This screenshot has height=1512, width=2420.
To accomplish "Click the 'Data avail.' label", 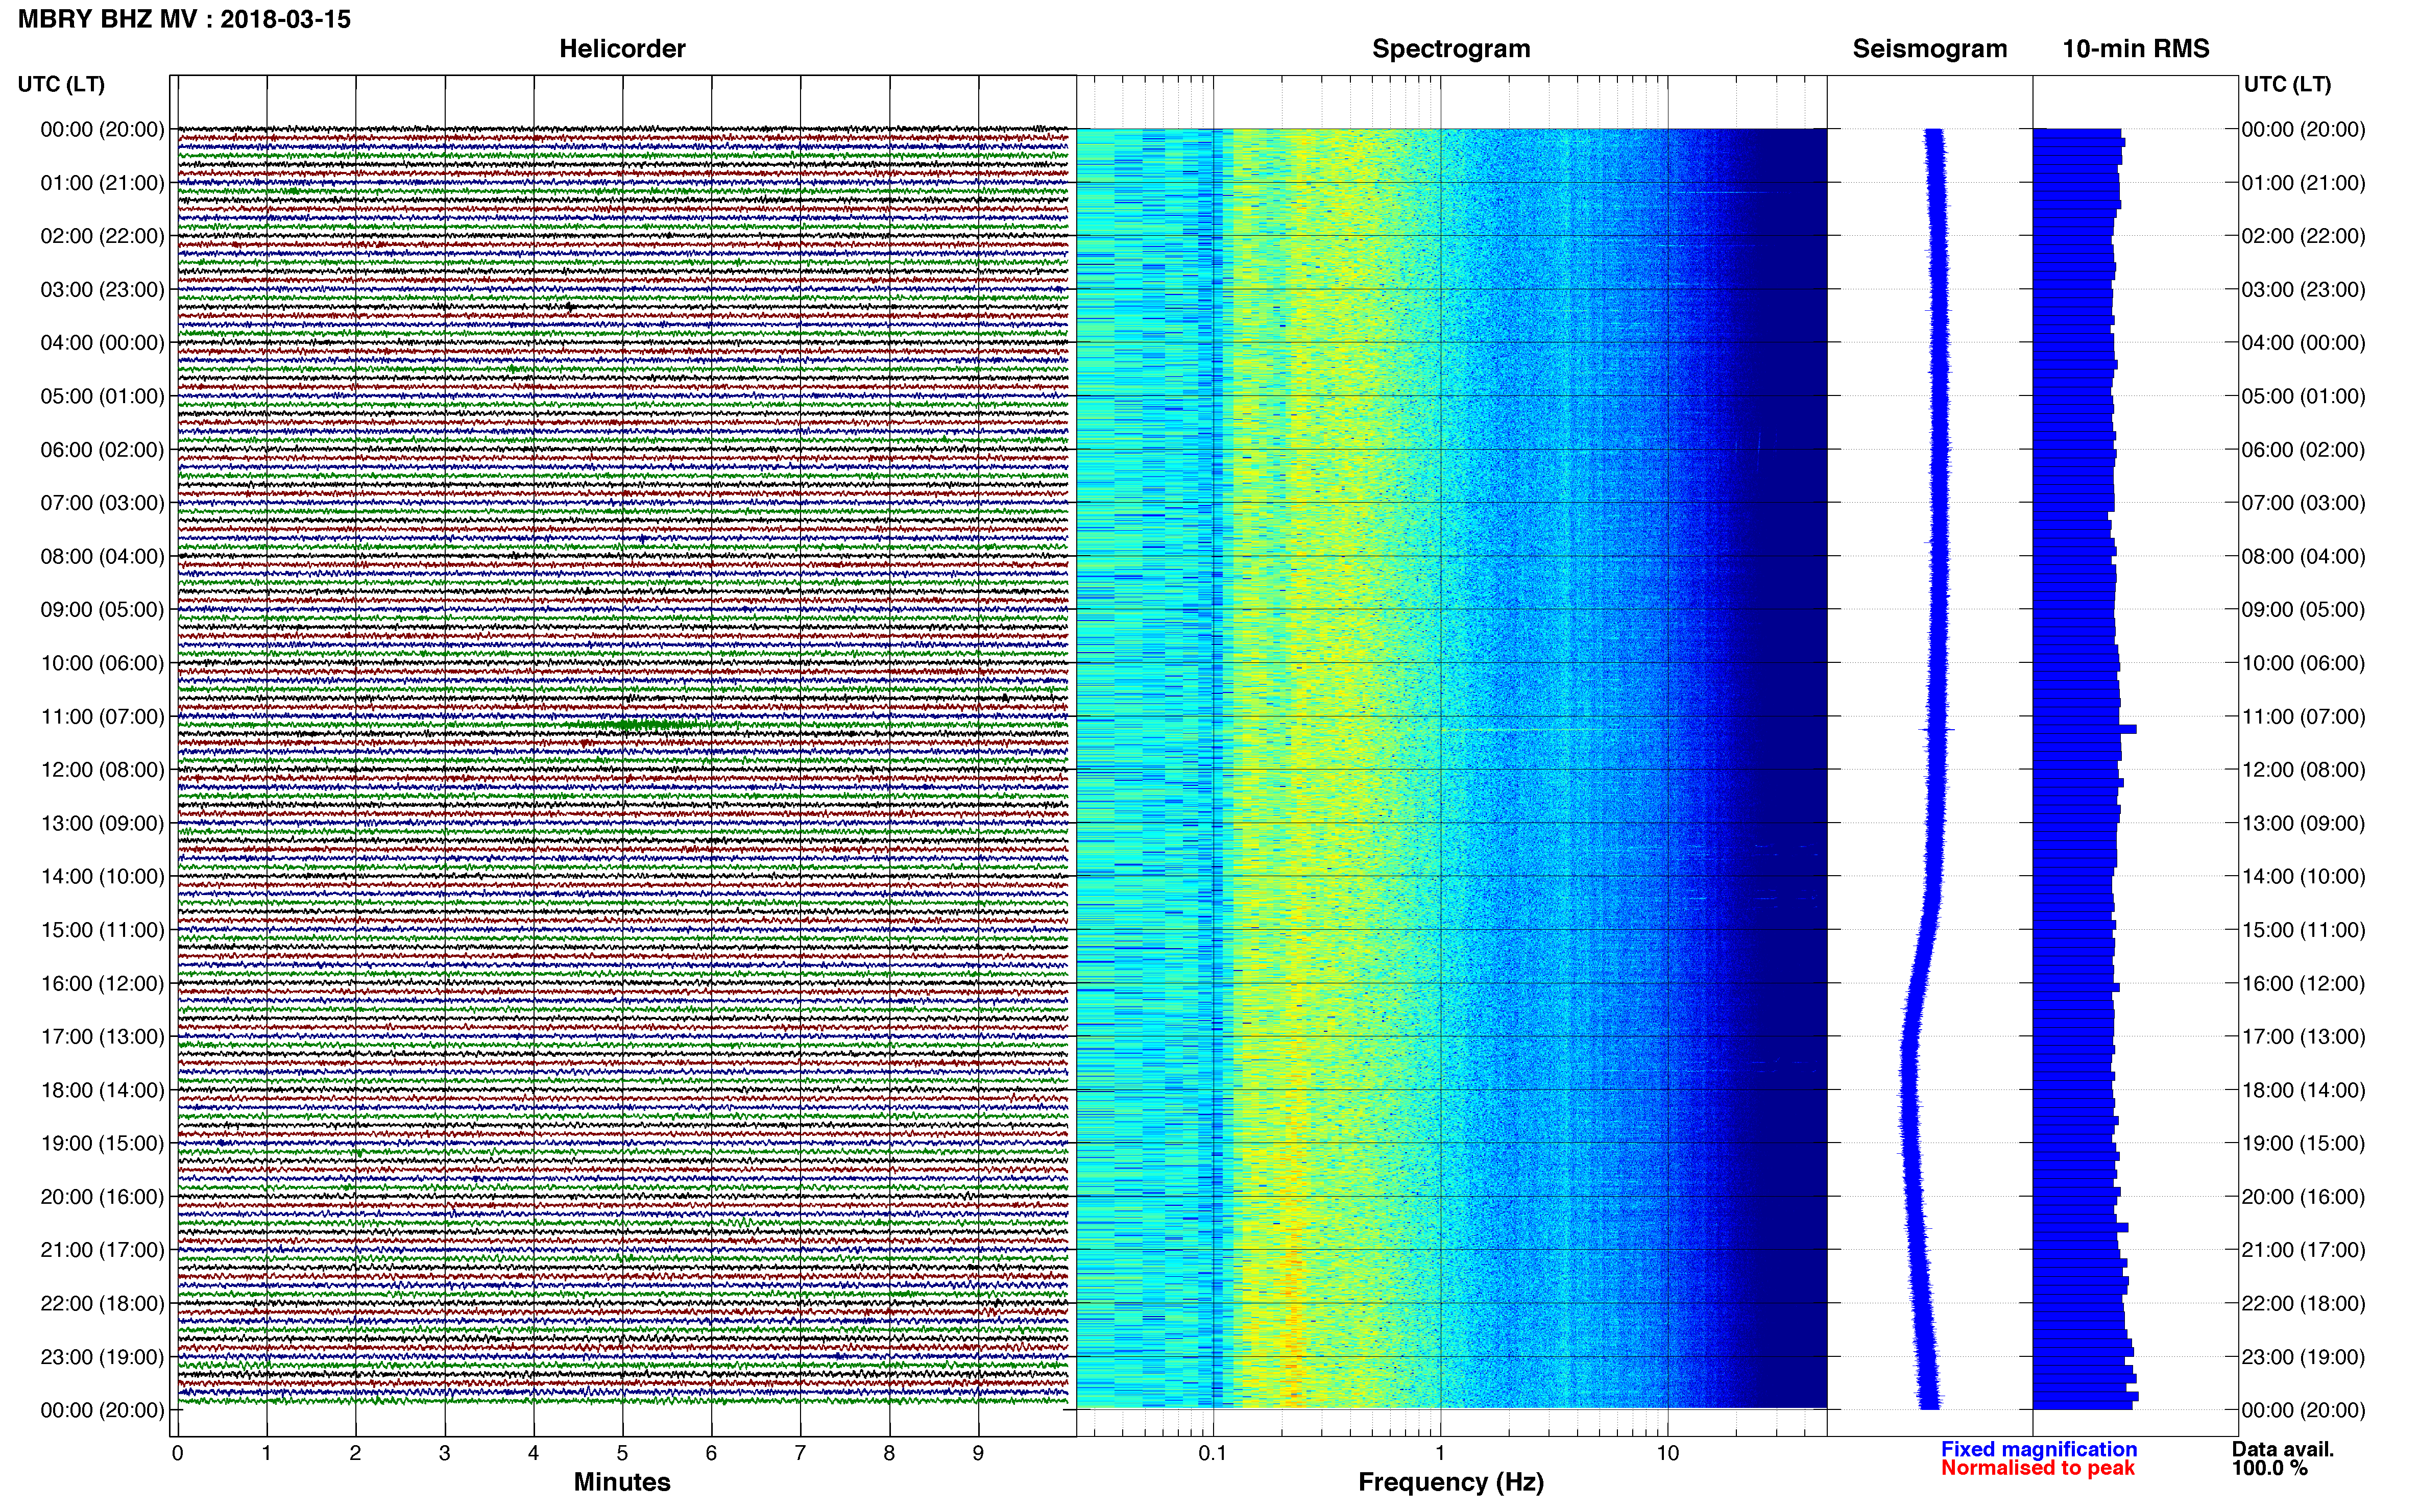I will click(2282, 1449).
